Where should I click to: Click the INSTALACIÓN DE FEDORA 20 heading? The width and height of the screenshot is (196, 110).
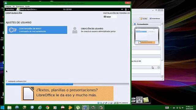coord(116,13)
